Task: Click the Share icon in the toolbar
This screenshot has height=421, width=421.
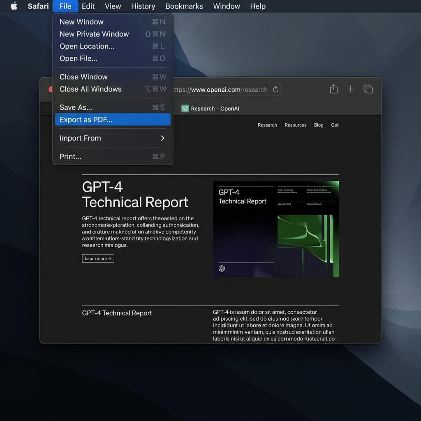Action: point(333,89)
